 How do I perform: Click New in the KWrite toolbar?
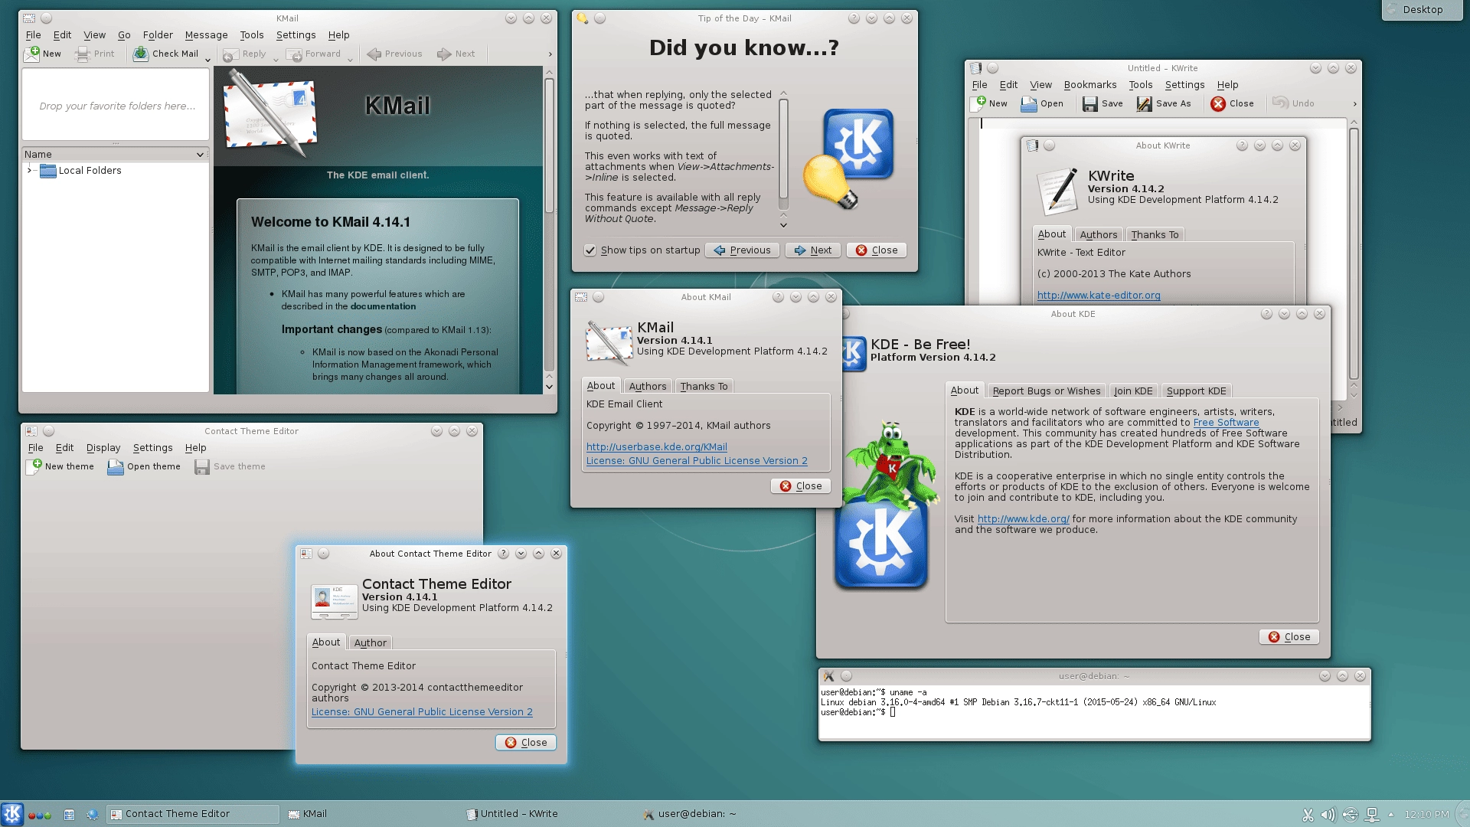click(988, 103)
